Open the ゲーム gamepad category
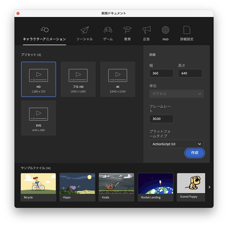 click(x=108, y=30)
